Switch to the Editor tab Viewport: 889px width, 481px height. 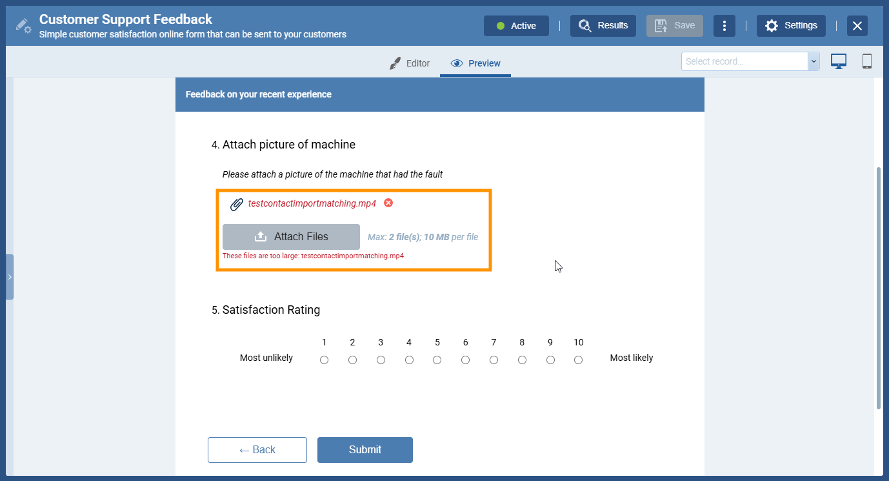pos(410,63)
